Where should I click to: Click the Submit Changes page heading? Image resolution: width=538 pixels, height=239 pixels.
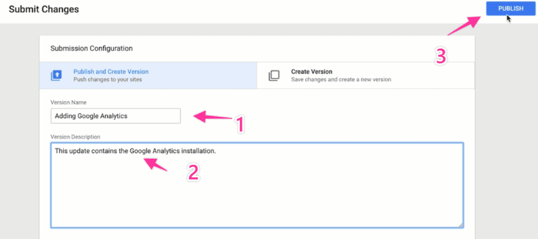tap(44, 9)
